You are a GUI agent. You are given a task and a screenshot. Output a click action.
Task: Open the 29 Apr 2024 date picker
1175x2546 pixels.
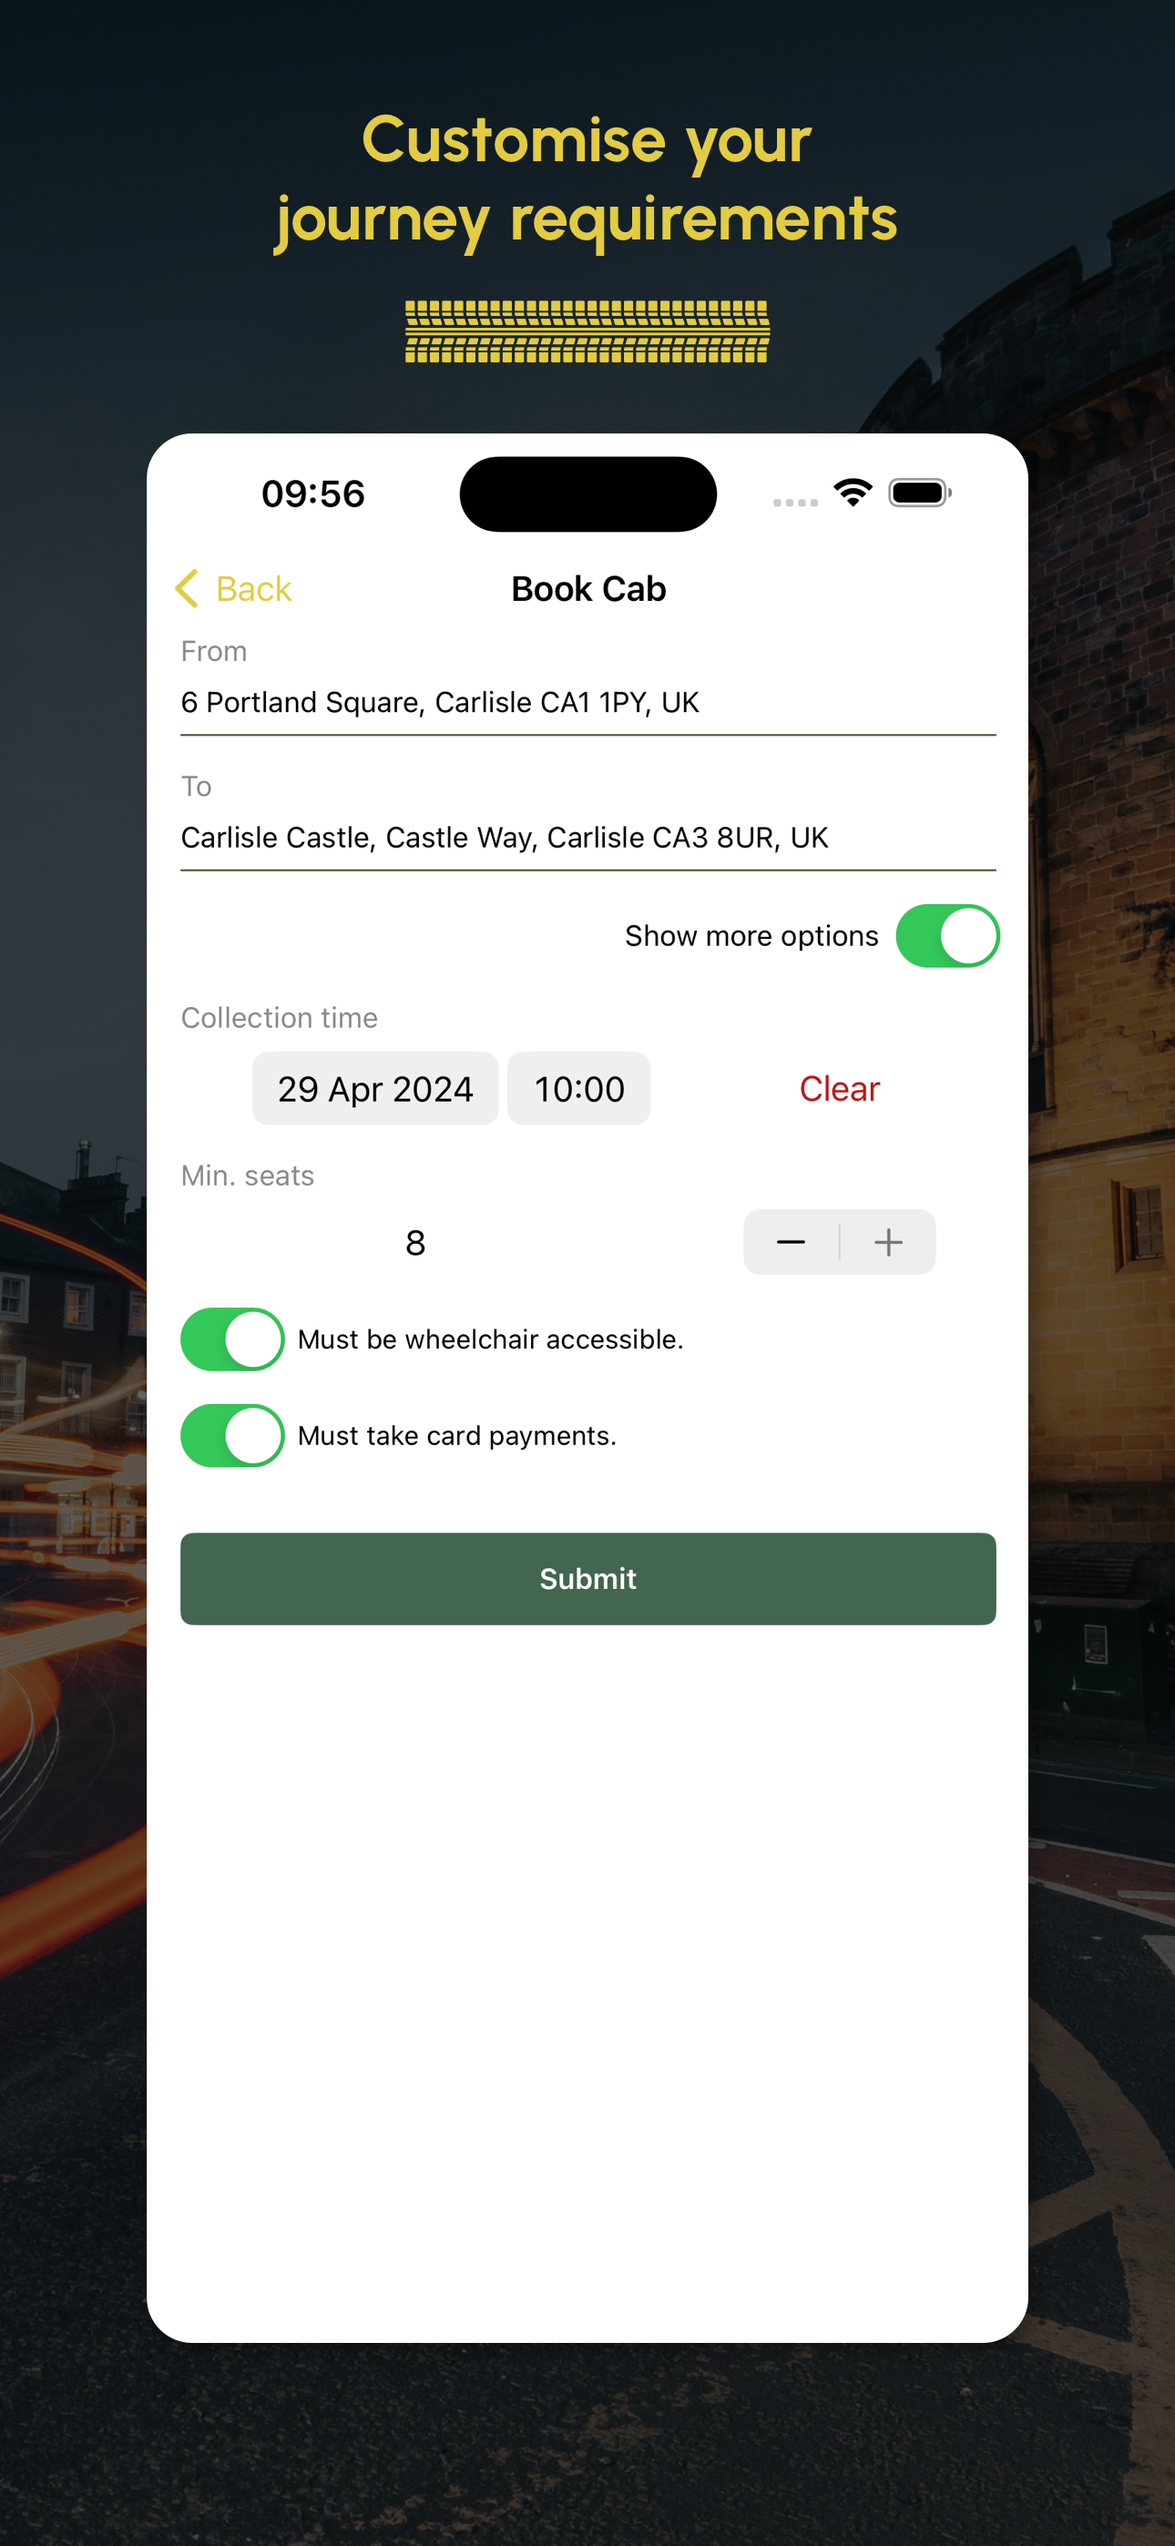[x=375, y=1088]
